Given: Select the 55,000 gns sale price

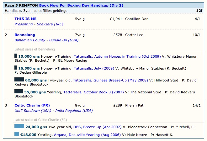Looking at the screenshot, I should tap(35, 92).
